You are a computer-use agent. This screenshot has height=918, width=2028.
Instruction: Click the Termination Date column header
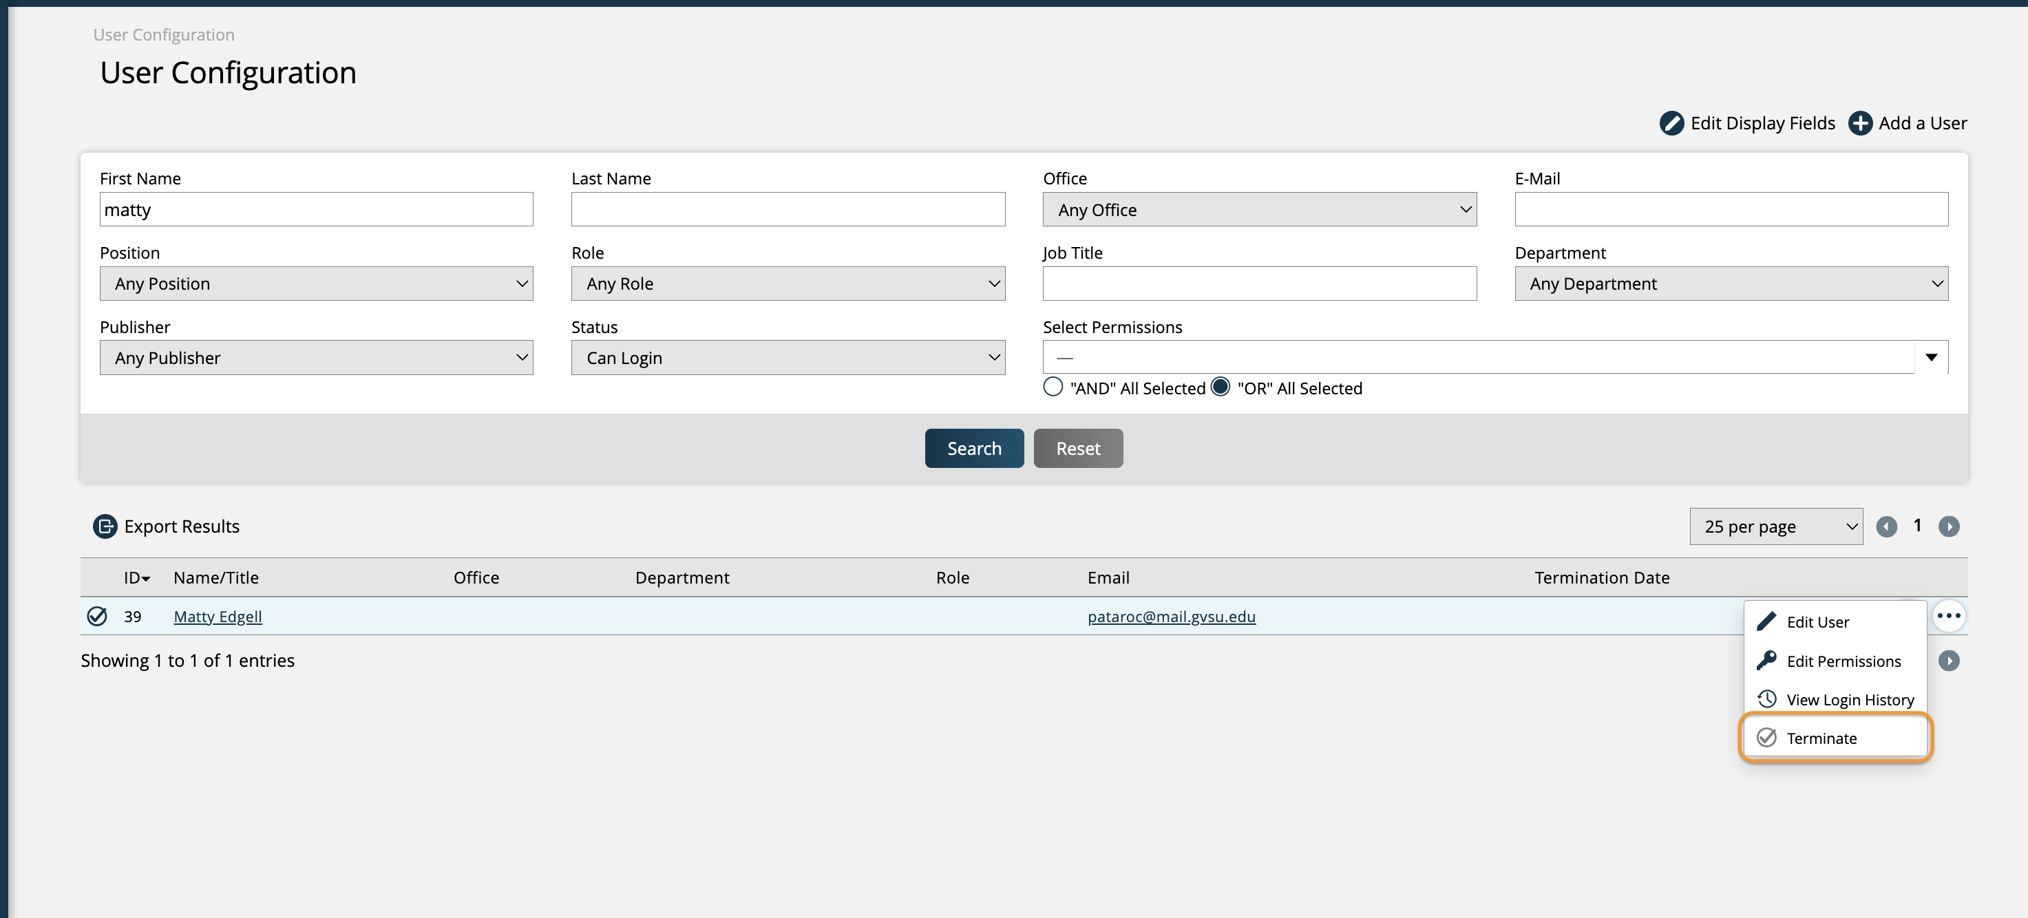[1601, 577]
